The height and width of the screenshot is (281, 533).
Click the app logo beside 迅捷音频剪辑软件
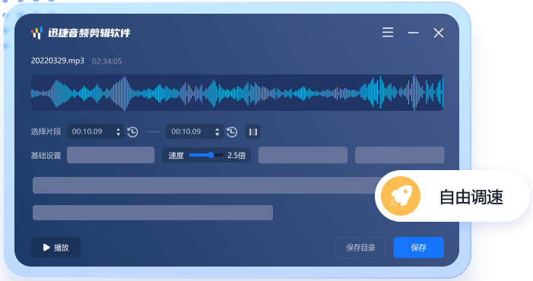(36, 33)
